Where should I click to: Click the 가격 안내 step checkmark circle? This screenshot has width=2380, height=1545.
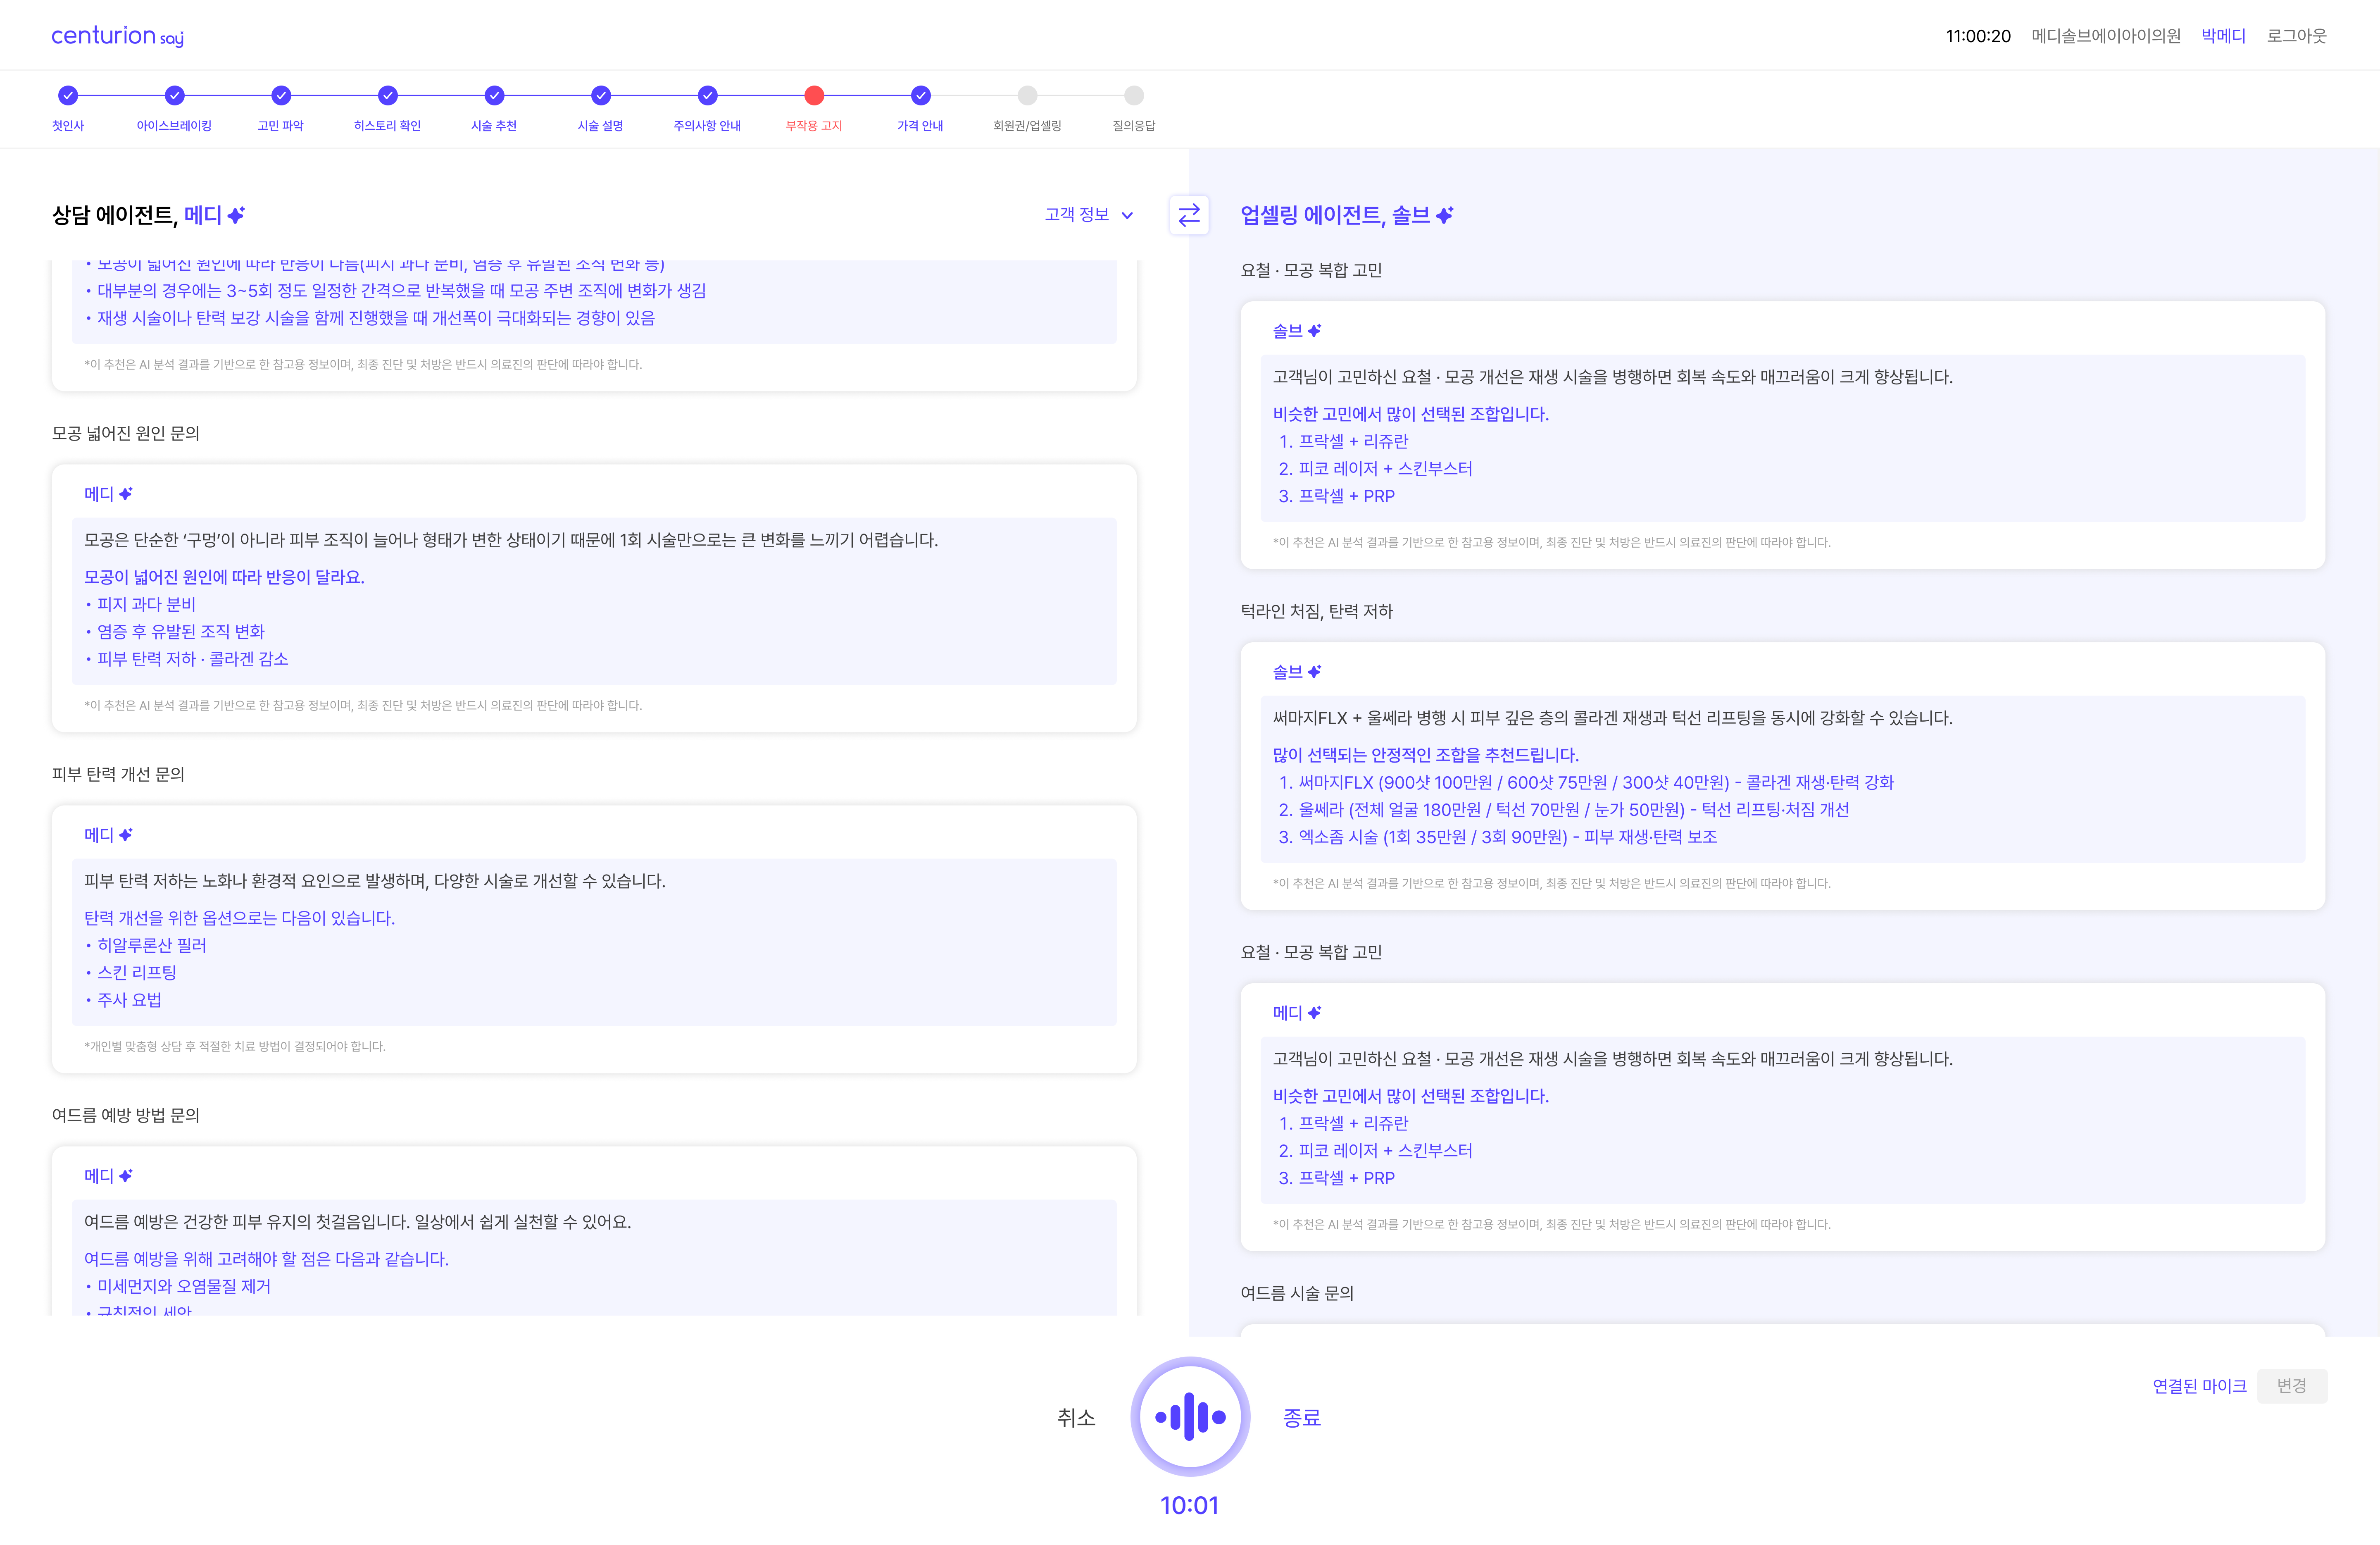[920, 96]
